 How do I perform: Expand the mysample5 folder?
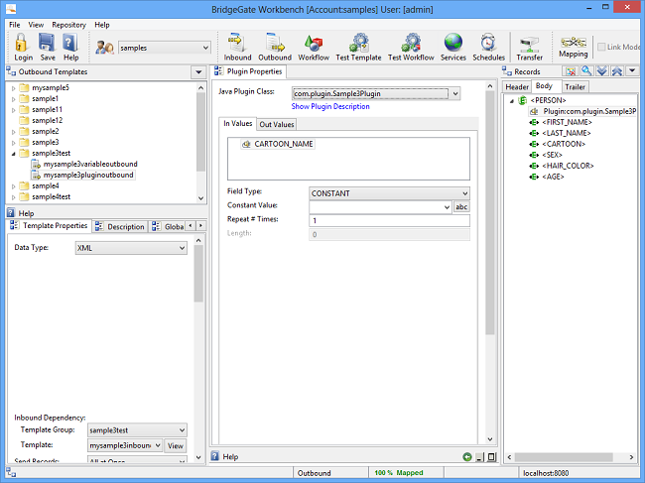tap(14, 88)
